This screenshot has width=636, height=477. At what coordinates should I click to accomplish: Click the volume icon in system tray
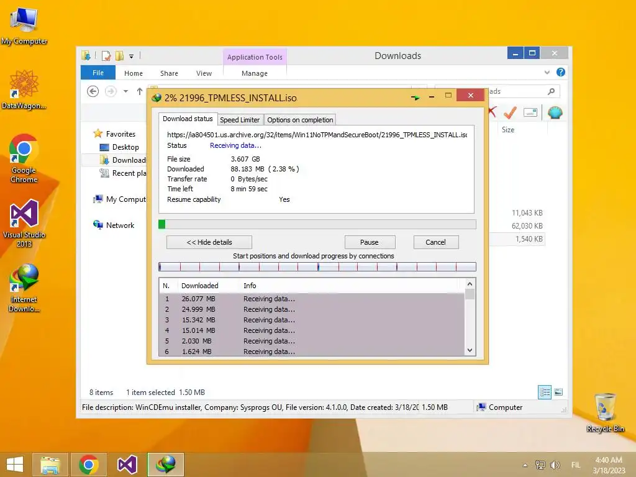point(555,465)
